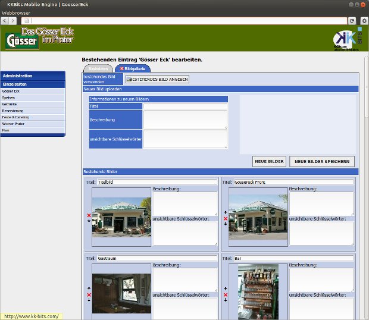Open the Gösser Eck page entry
Viewport: 369px width, 320px height.
point(33,91)
